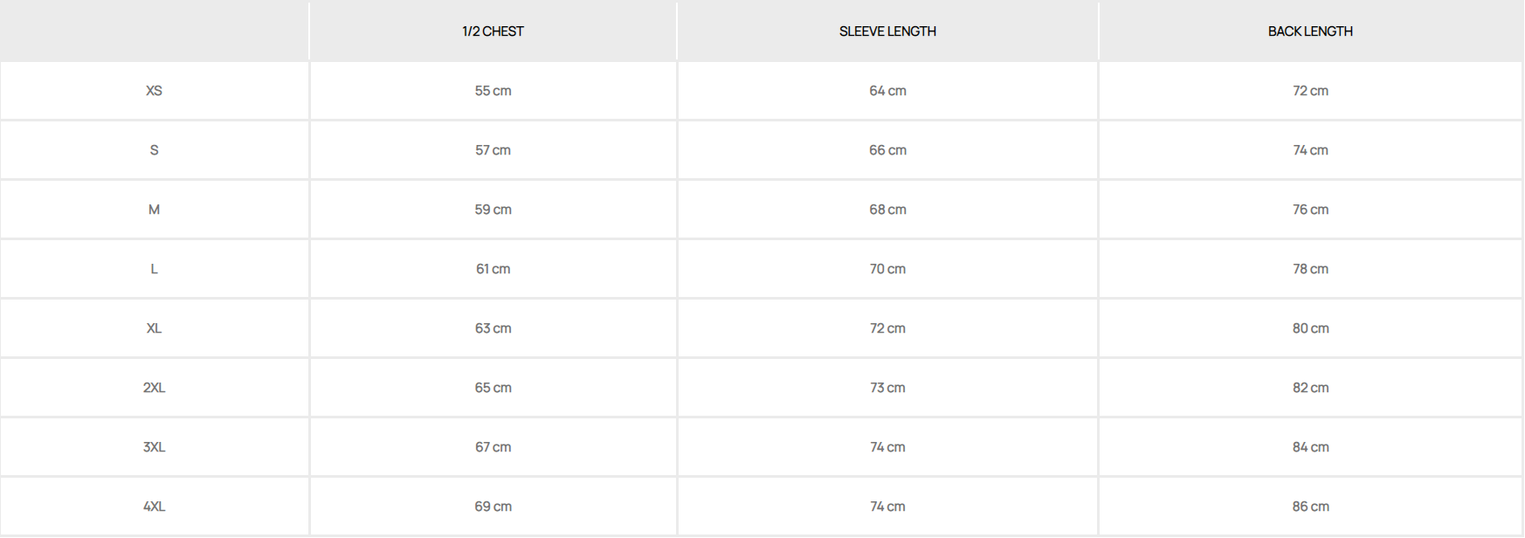The image size is (1525, 538).
Task: Select the 4XL size row label
Action: click(154, 507)
